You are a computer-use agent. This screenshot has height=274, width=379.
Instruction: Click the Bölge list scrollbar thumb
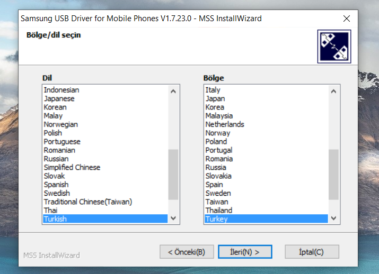(333, 175)
